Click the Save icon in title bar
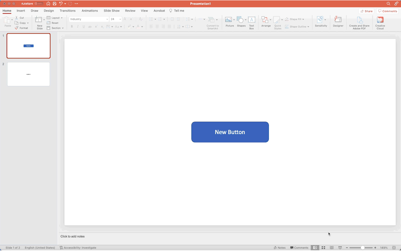401x251 pixels. (x=54, y=3)
